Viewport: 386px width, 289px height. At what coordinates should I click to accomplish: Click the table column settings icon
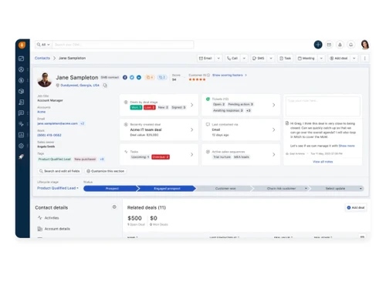[x=362, y=237]
